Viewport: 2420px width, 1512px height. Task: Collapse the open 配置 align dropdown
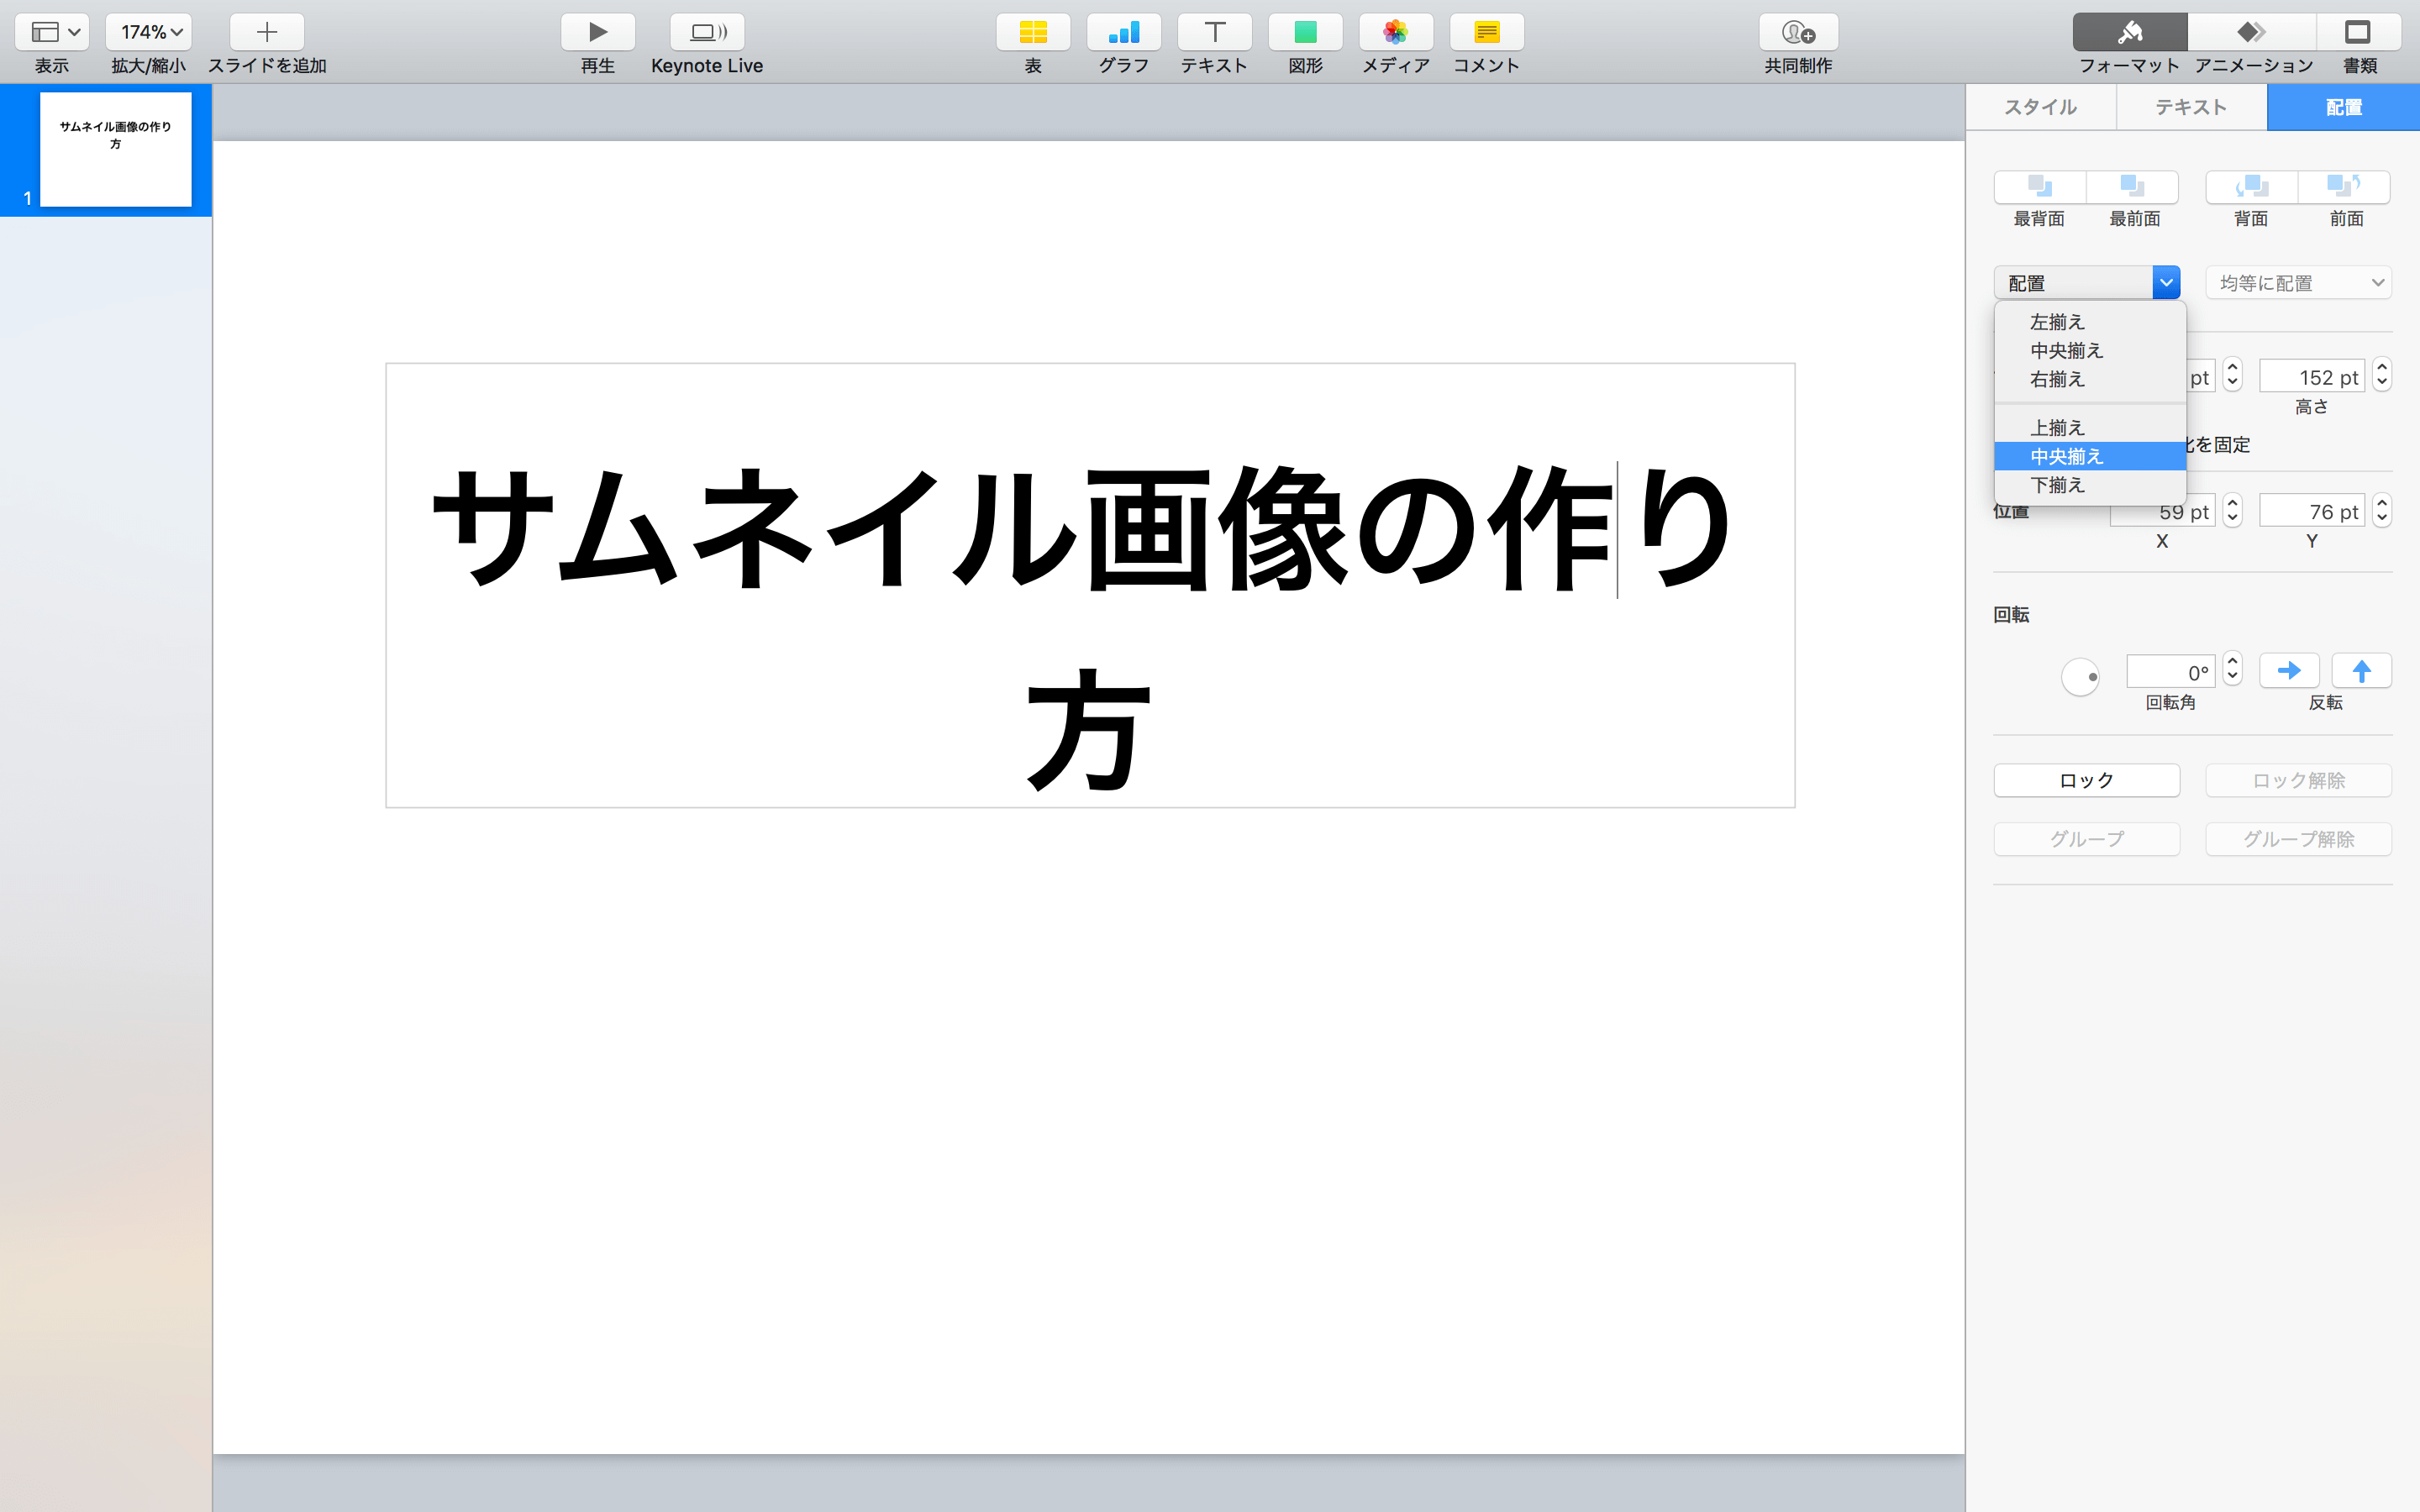[x=2087, y=283]
